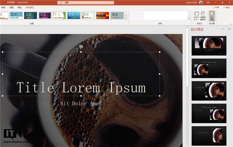Open 设置背景格式 Format Background
The width and height of the screenshot is (233, 147).
point(203,16)
